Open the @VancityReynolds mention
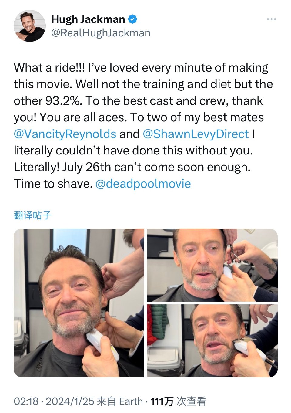 click(65, 134)
